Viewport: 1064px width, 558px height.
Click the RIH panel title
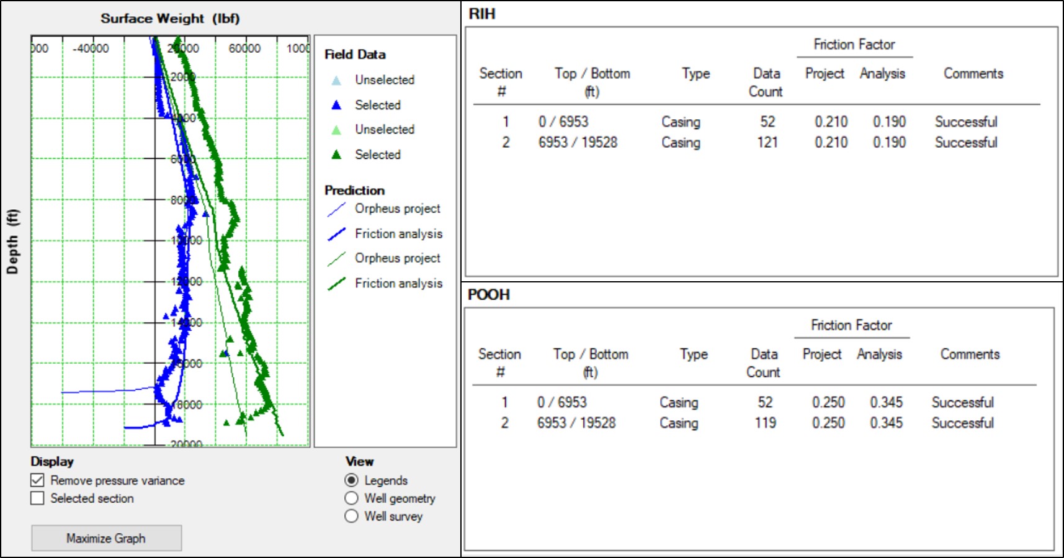pyautogui.click(x=482, y=14)
